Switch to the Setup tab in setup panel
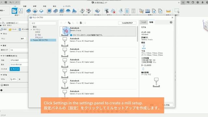Viewport: 208px width, 117px height. 4,29
